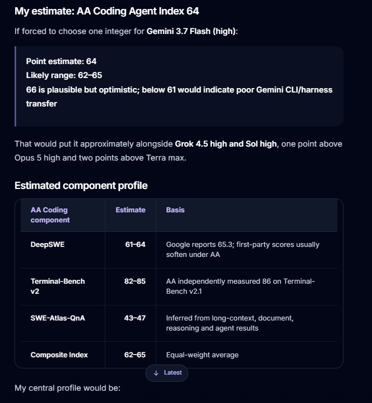Select the Composite Index row label

pyautogui.click(x=59, y=355)
